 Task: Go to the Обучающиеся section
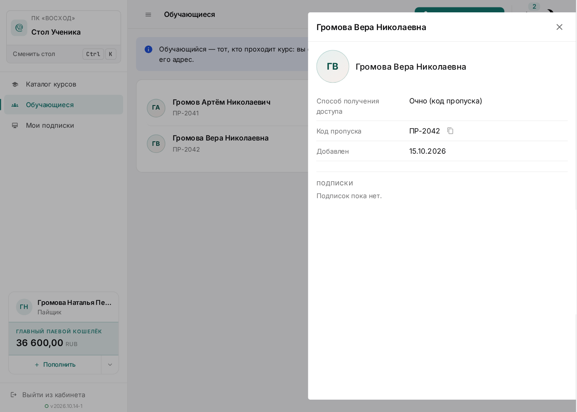tap(63, 105)
